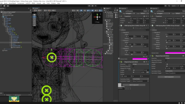The image size is (185, 104).
Task: Select the Scale tool in Scene view
Action: click(x=34, y=21)
